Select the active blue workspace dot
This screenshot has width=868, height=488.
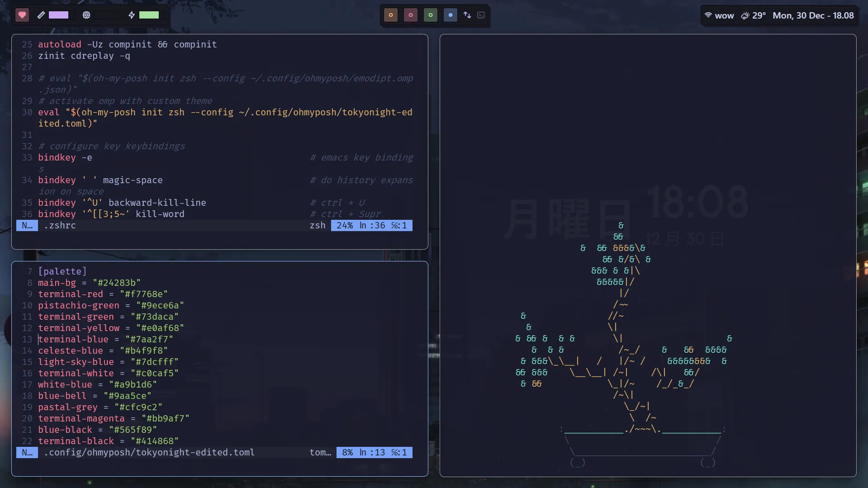coord(450,15)
